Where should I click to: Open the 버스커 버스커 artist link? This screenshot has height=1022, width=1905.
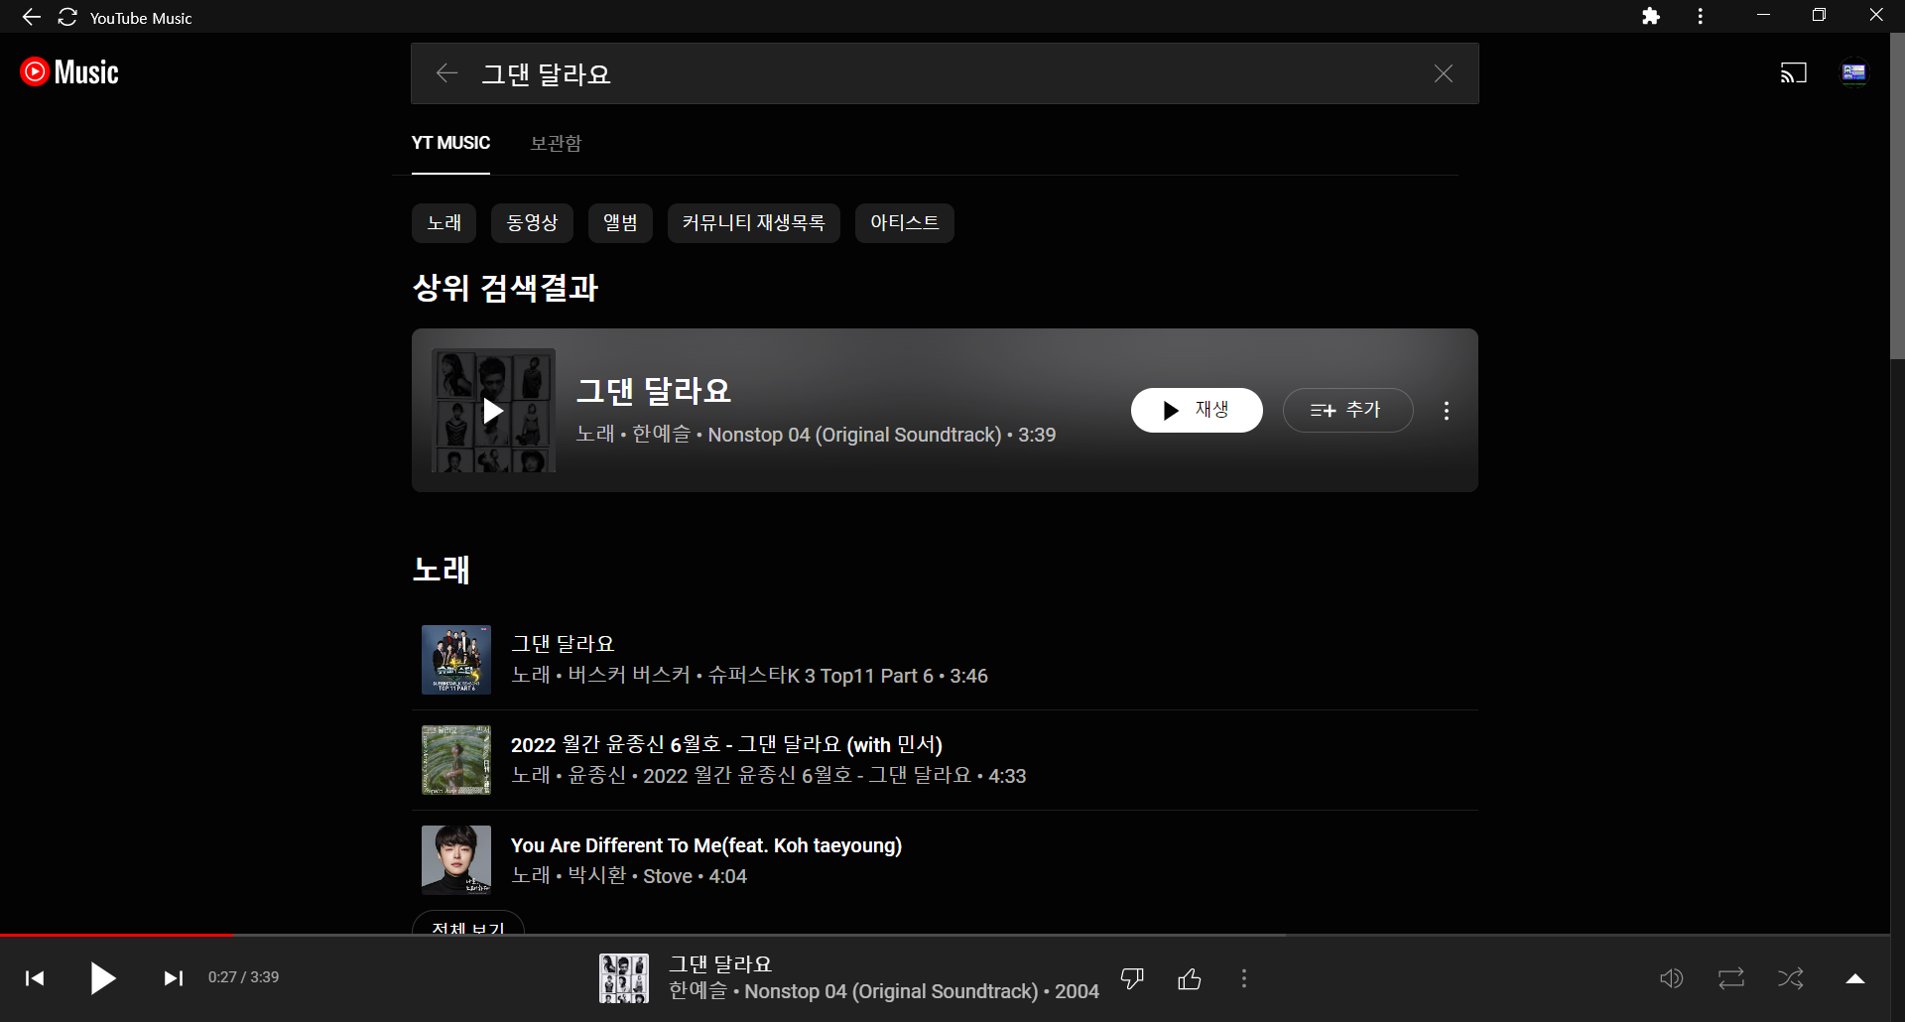tap(629, 676)
